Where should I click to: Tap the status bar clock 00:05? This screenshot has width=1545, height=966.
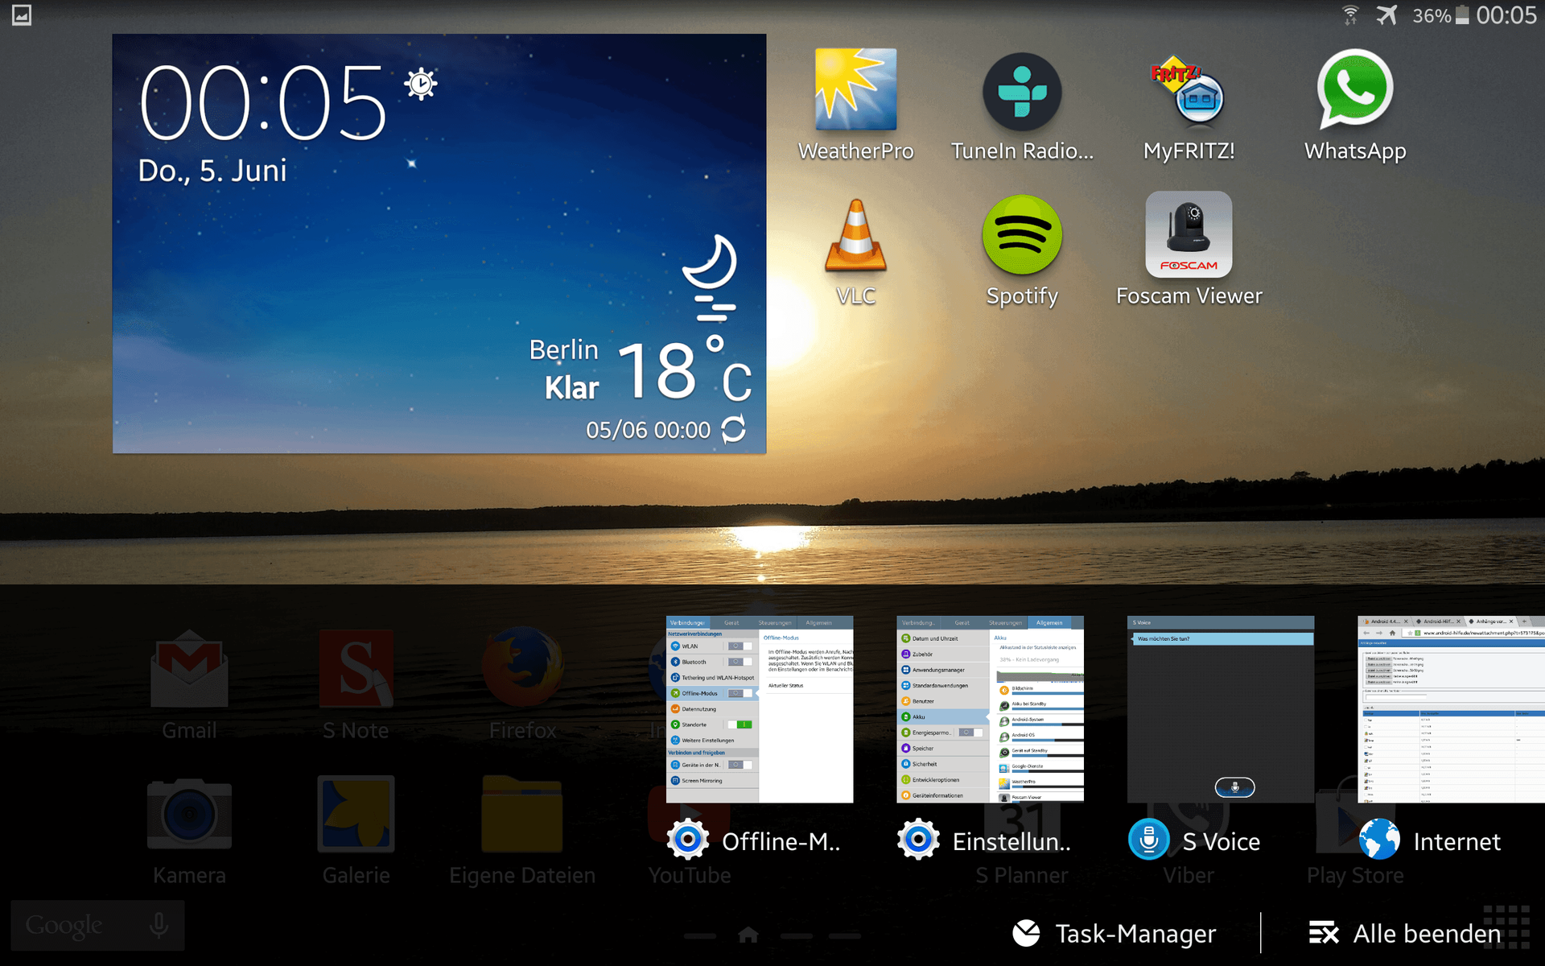pyautogui.click(x=1506, y=15)
